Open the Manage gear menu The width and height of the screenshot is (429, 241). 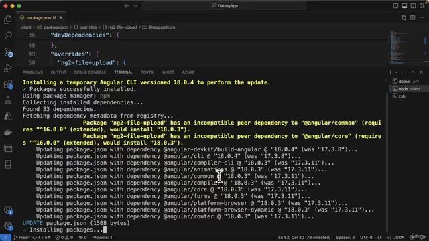(x=8, y=226)
